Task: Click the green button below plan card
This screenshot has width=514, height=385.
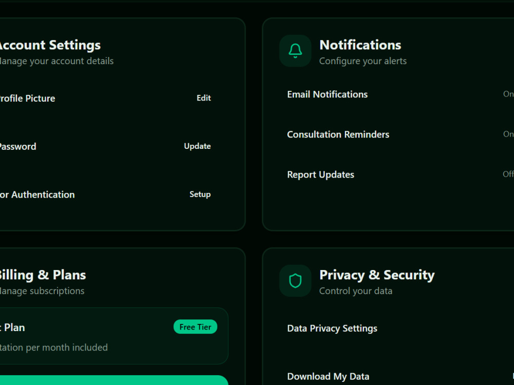Action: pyautogui.click(x=114, y=380)
